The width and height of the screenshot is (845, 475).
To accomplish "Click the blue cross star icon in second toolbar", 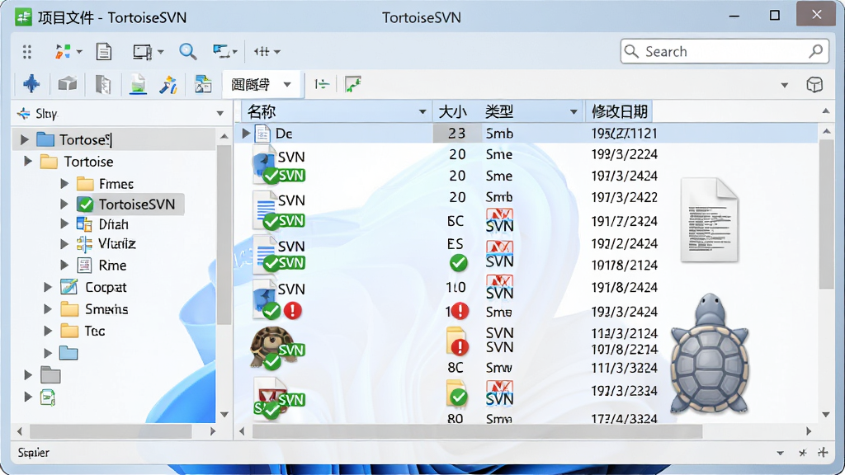I will click(x=31, y=84).
